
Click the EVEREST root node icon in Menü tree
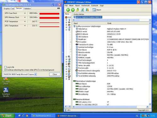click(66, 17)
